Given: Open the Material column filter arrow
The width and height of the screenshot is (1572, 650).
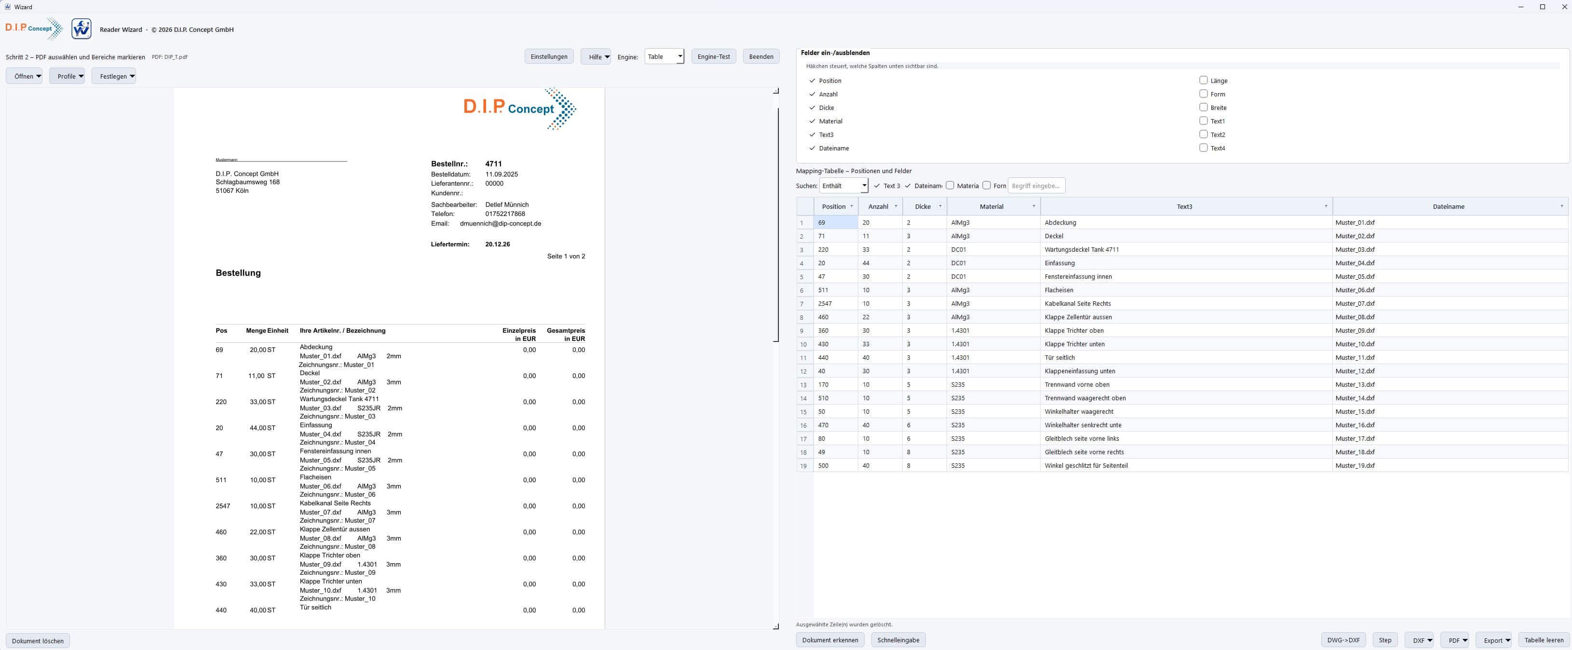Looking at the screenshot, I should [x=1033, y=206].
